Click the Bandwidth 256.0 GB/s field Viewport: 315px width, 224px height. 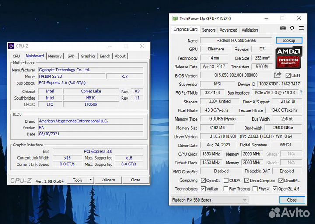point(283,128)
